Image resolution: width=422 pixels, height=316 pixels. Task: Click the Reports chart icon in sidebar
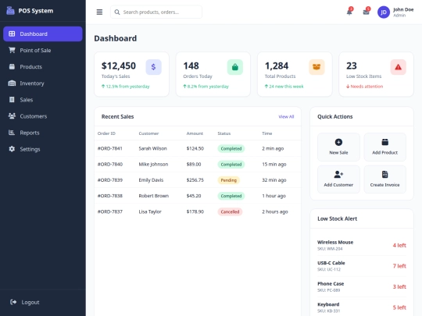12,133
